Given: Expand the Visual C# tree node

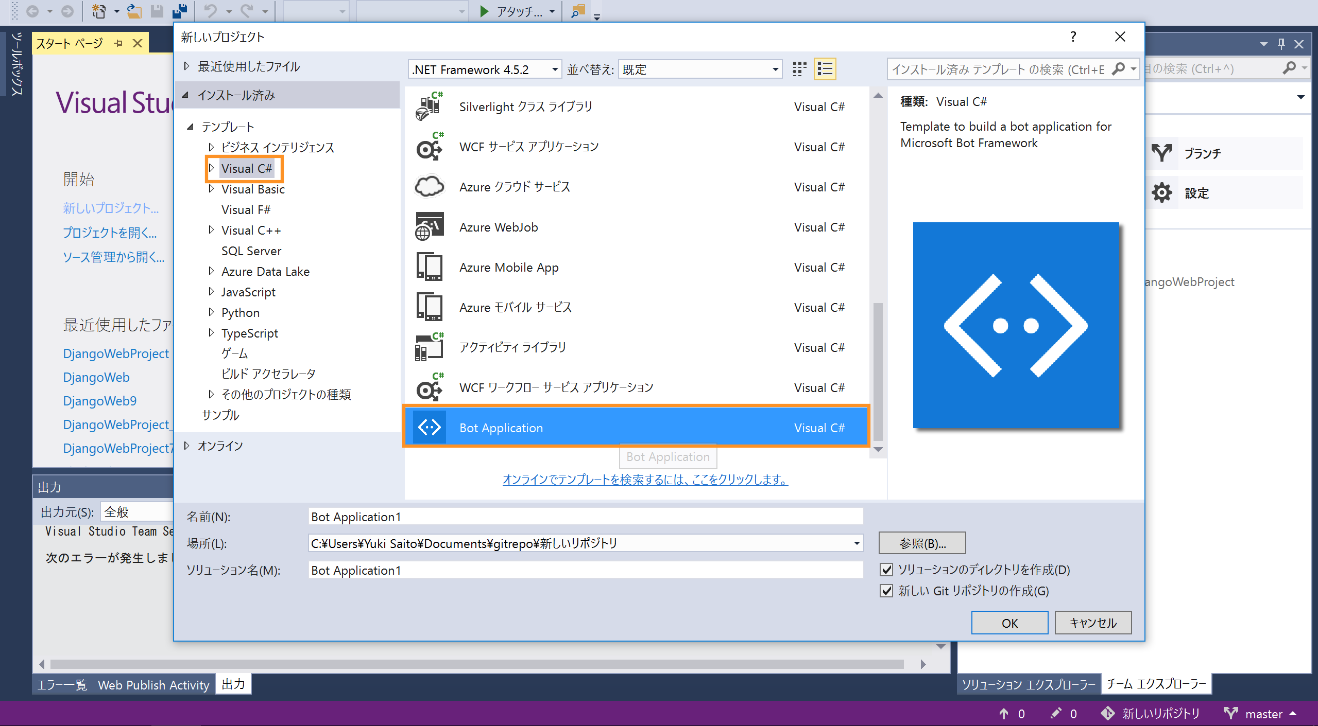Looking at the screenshot, I should tap(211, 168).
